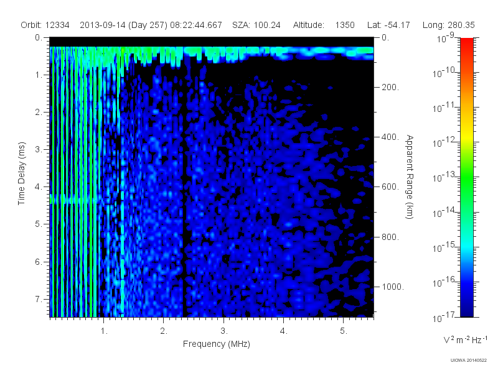498x373 pixels.
Task: Click the '800.' apparent range tick label
Action: click(390, 237)
